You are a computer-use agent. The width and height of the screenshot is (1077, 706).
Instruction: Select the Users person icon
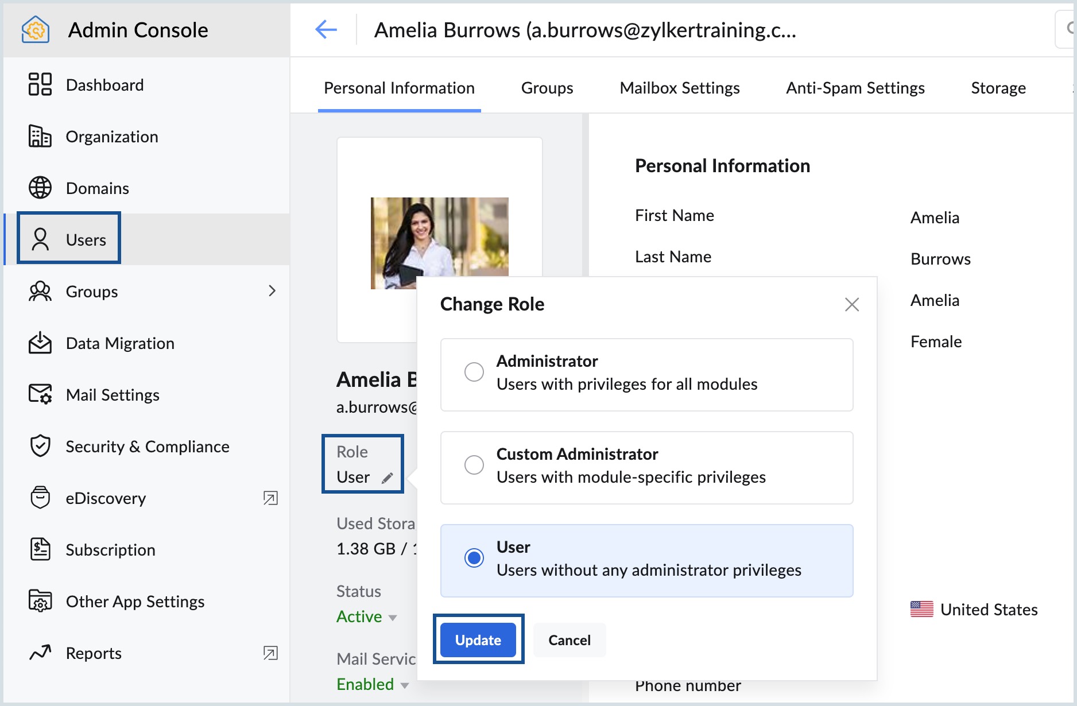(x=40, y=239)
